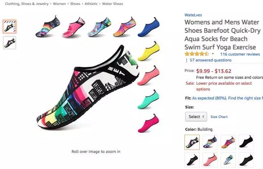Choose the selected Building color swatch
The height and width of the screenshot is (169, 263).
(192, 142)
